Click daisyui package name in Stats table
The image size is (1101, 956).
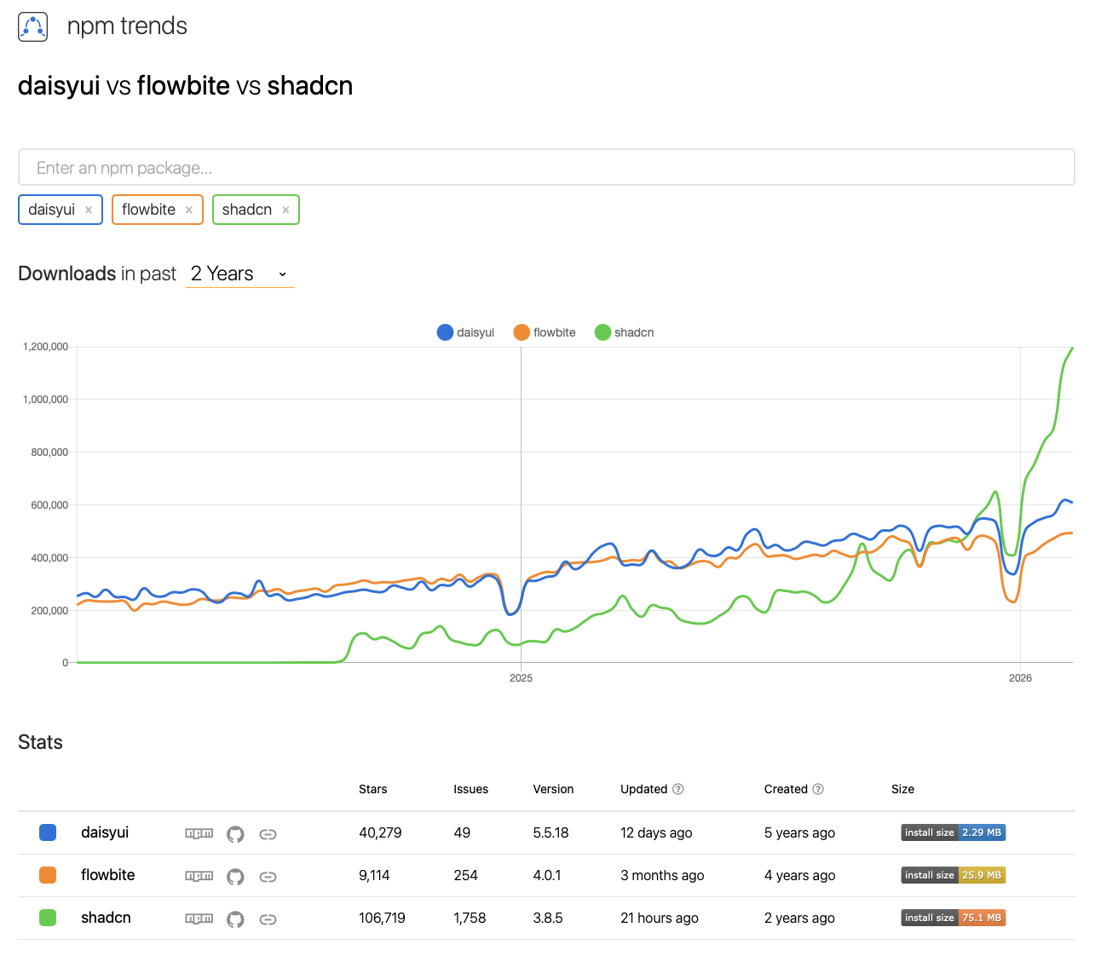[x=105, y=832]
